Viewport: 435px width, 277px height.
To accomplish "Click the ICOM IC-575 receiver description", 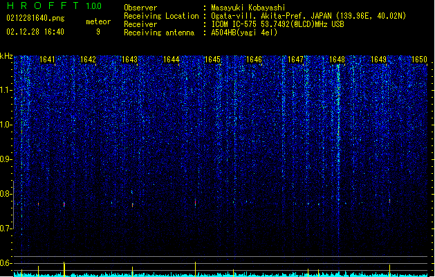I will click(x=277, y=24).
